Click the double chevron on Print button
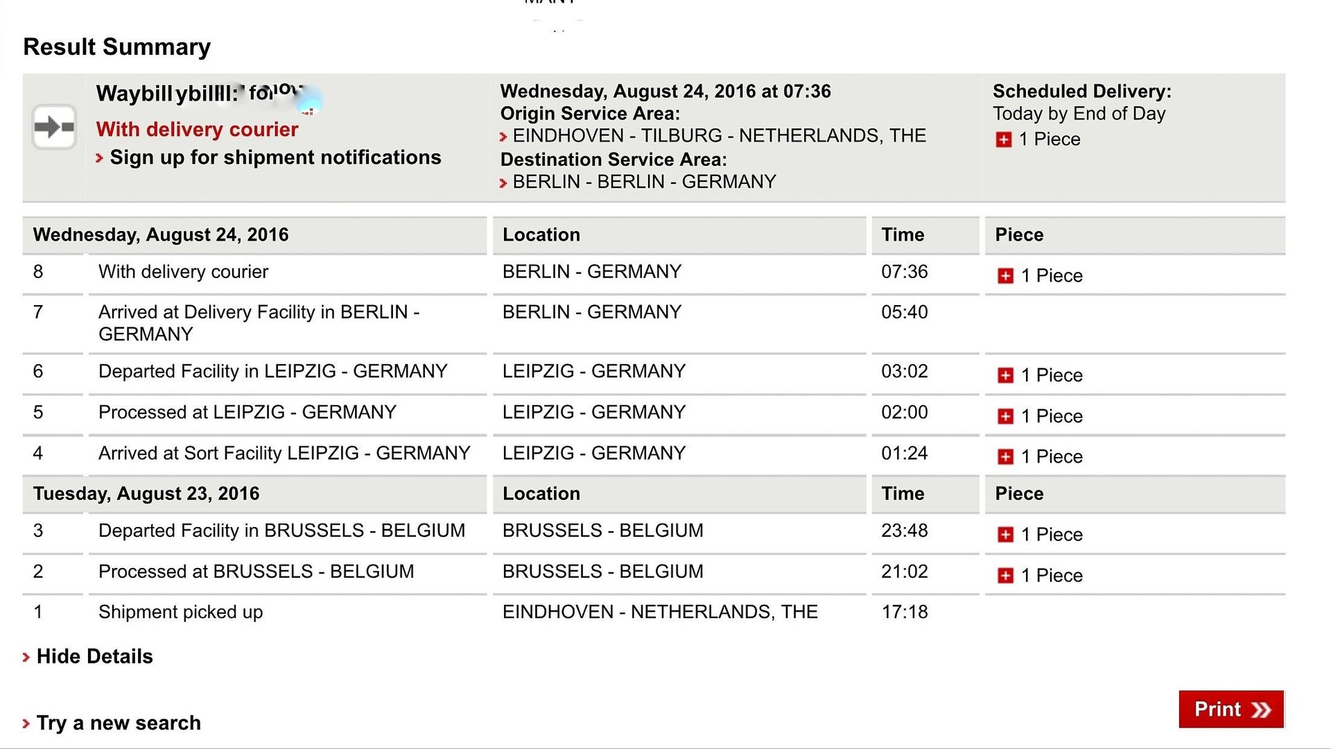The height and width of the screenshot is (749, 1331). click(1261, 709)
